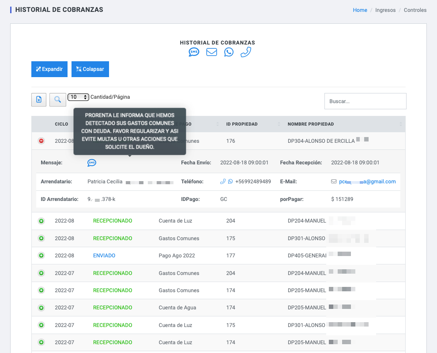This screenshot has width=437, height=353.
Task: Click the Ingresos breadcrumb
Action: pyautogui.click(x=385, y=10)
